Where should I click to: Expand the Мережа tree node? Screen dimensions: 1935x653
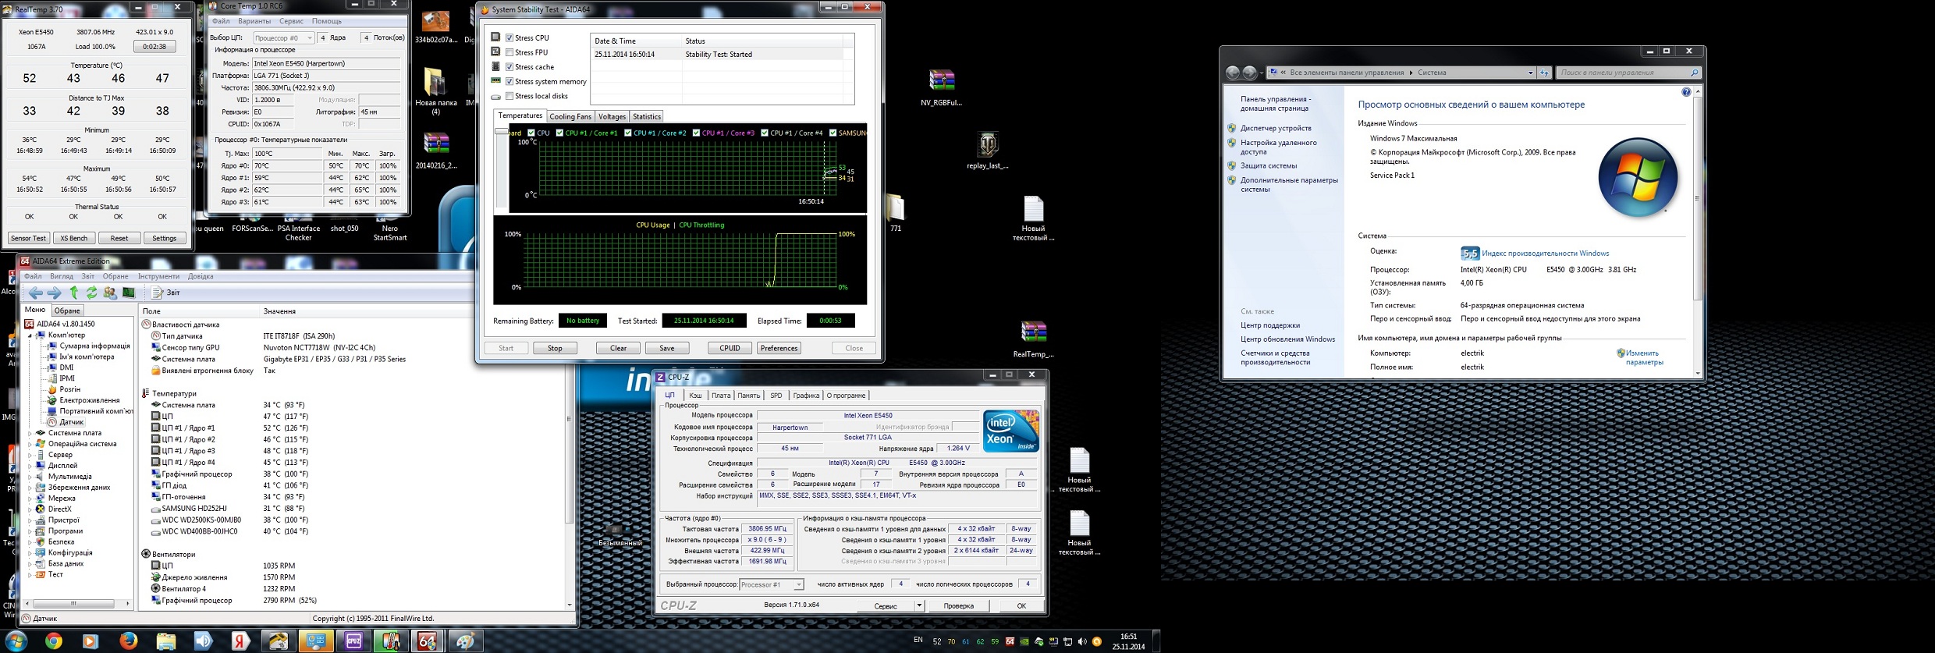click(x=30, y=499)
